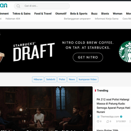Go to next slide with carousel arrow
The height and width of the screenshot is (131, 131).
tap(90, 116)
